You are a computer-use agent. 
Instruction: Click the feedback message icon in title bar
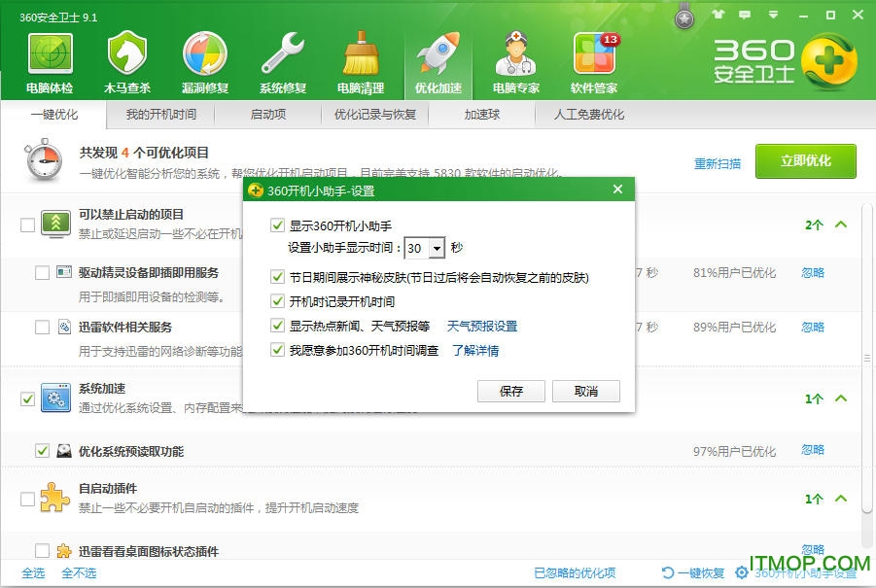745,16
